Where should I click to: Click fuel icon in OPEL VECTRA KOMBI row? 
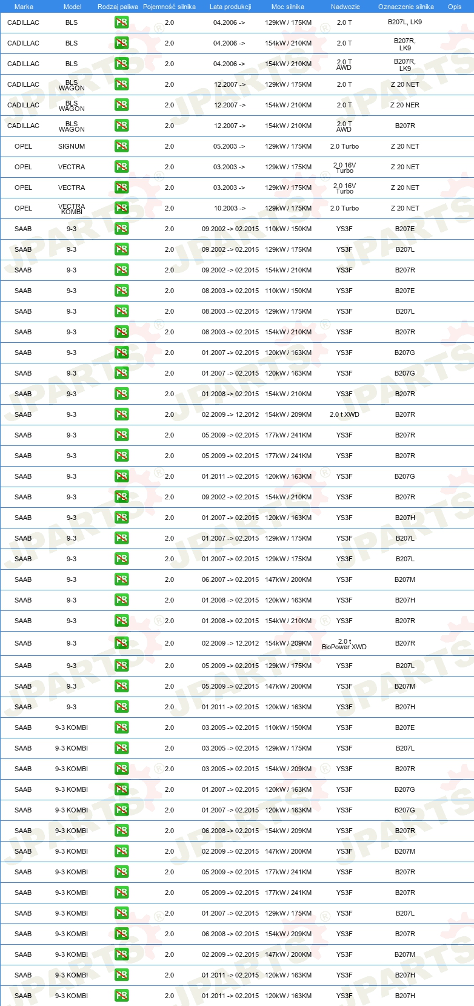(121, 208)
